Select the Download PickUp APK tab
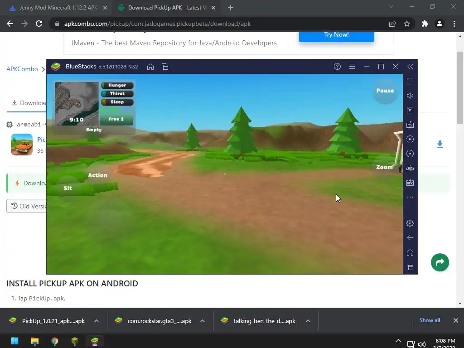Image resolution: width=464 pixels, height=348 pixels. (x=167, y=8)
